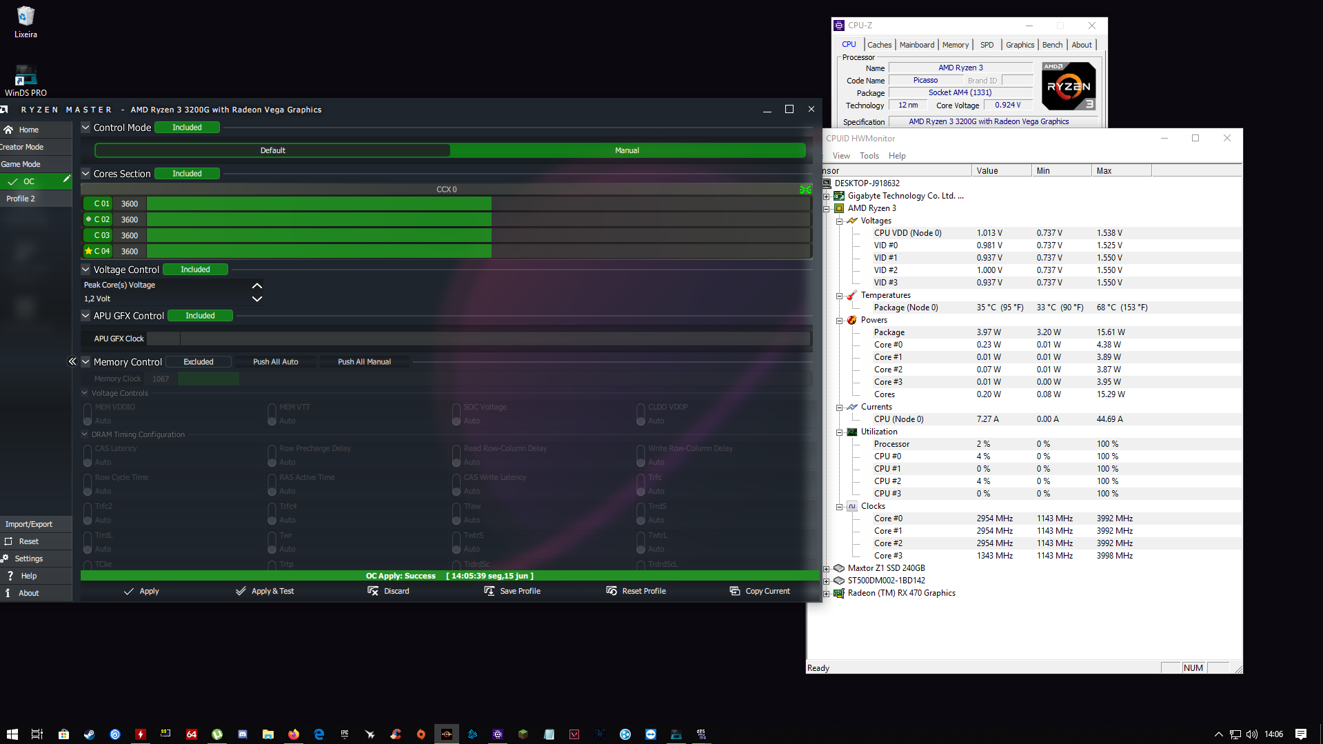Open Home in Ryzen Master sidebar
The image size is (1323, 744).
coord(28,130)
